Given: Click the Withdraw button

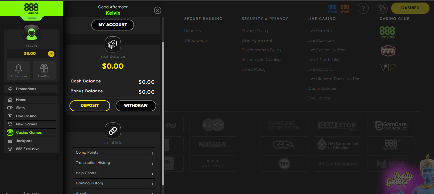Looking at the screenshot, I should tap(136, 105).
